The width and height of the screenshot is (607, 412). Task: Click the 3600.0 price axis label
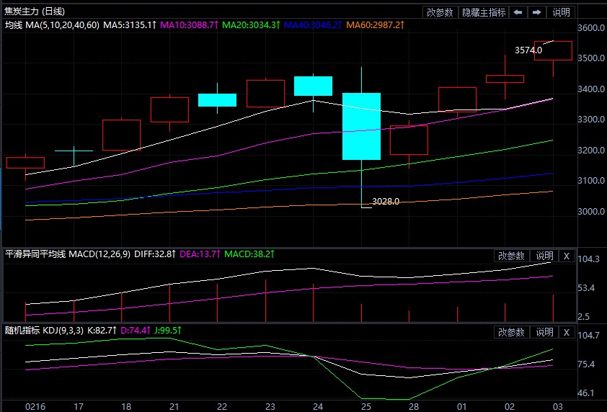(591, 28)
